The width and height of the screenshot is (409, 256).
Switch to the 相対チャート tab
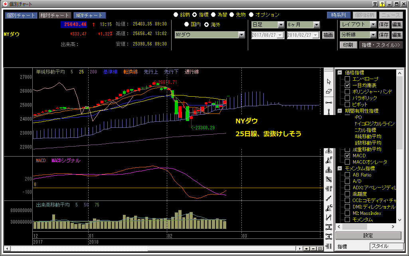tap(55, 16)
